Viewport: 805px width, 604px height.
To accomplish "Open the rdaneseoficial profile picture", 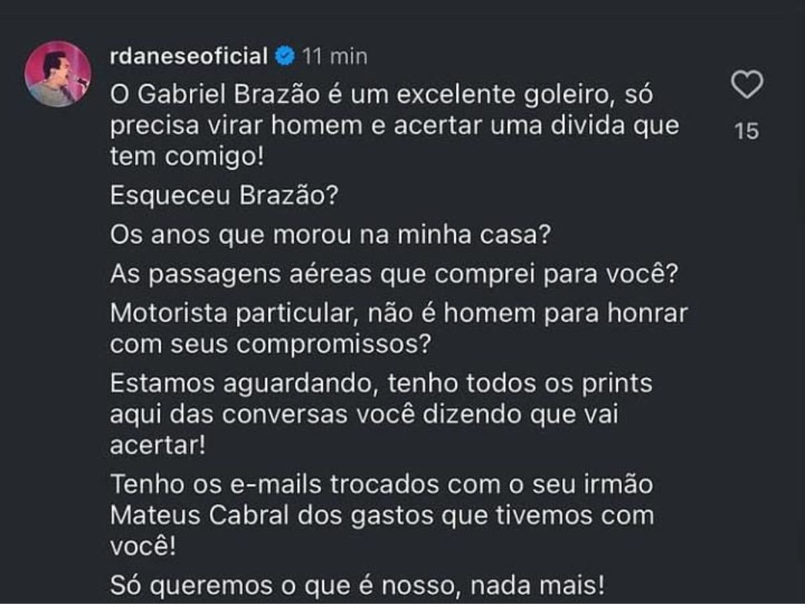I will click(58, 74).
